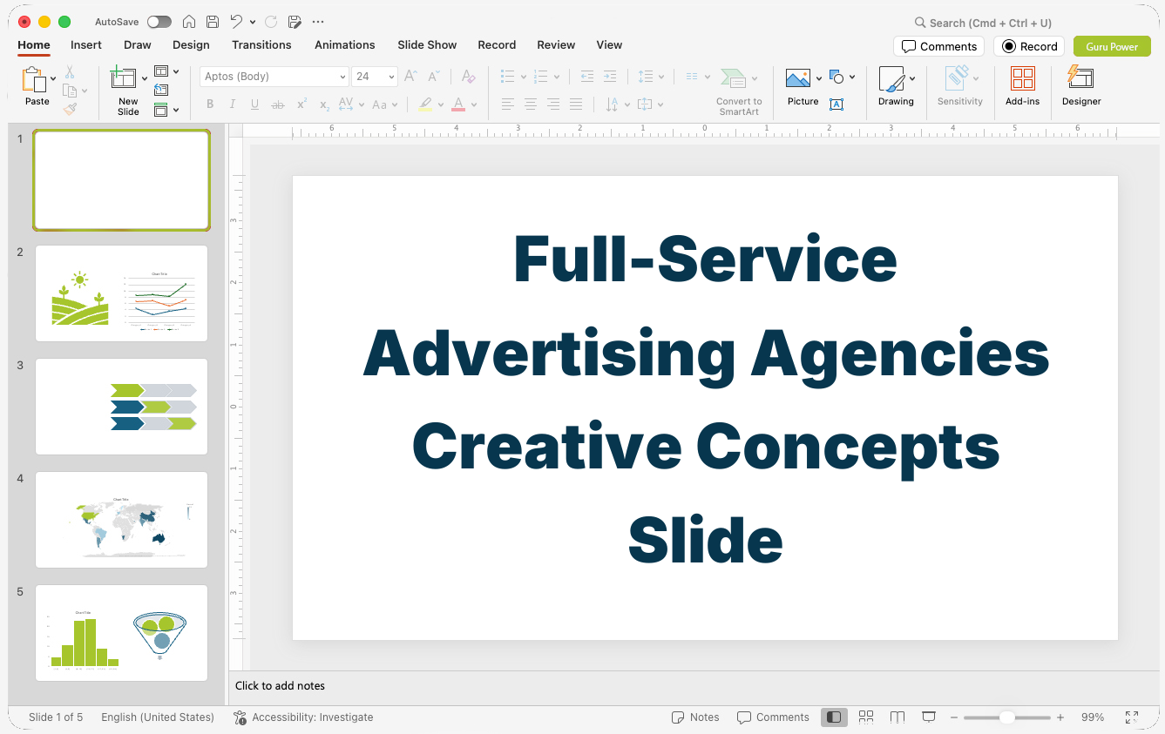The width and height of the screenshot is (1165, 734).
Task: Click the zoom percentage 99%
Action: [1093, 717]
